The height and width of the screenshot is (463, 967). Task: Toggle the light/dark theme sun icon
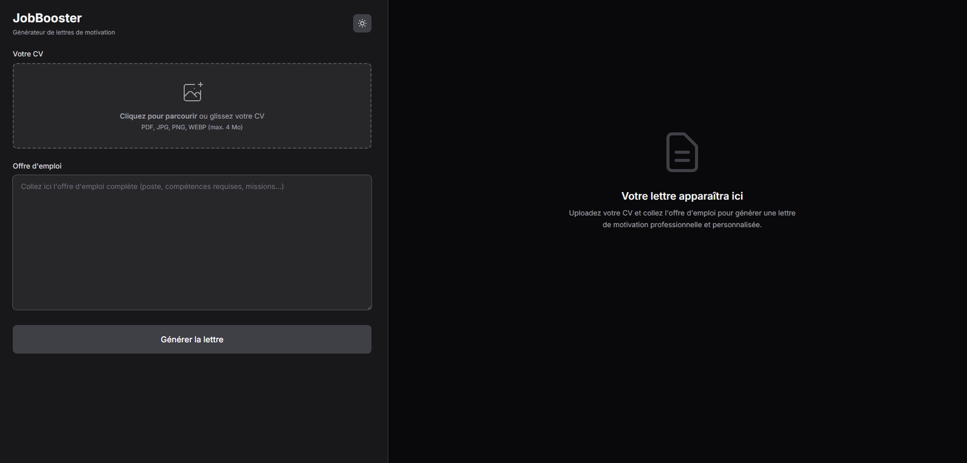362,24
